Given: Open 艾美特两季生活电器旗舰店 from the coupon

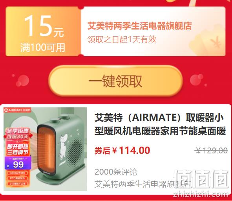Looking at the screenshot, I should pos(139,26).
